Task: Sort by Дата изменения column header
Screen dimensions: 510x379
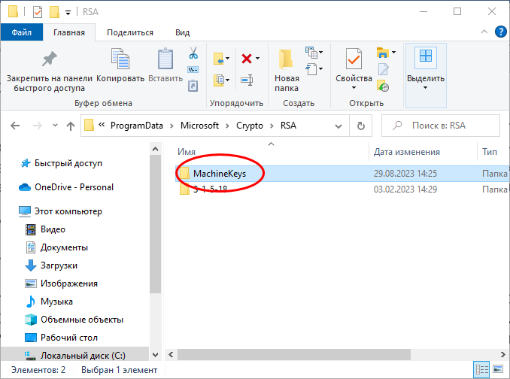Action: click(406, 152)
